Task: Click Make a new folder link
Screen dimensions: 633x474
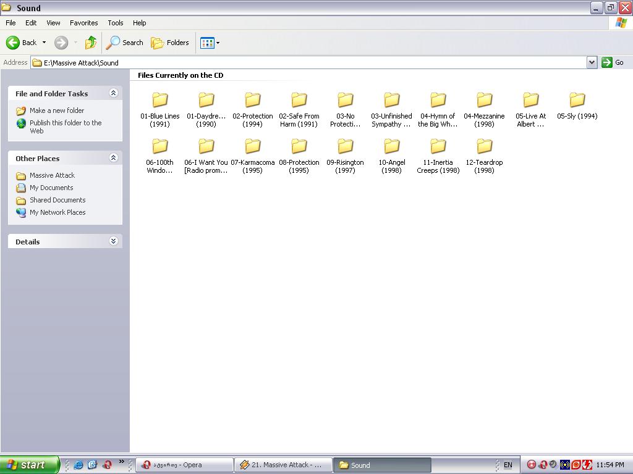Action: (57, 110)
